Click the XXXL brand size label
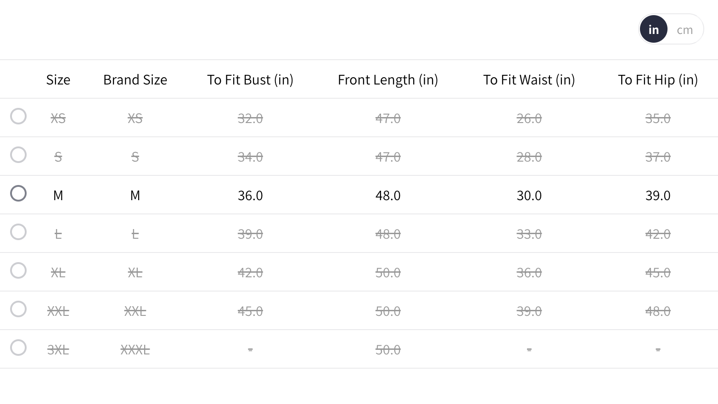 coord(135,350)
